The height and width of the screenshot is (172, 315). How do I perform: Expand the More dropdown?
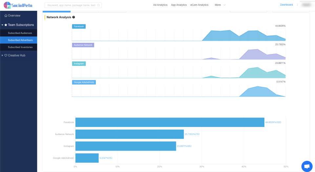click(220, 5)
